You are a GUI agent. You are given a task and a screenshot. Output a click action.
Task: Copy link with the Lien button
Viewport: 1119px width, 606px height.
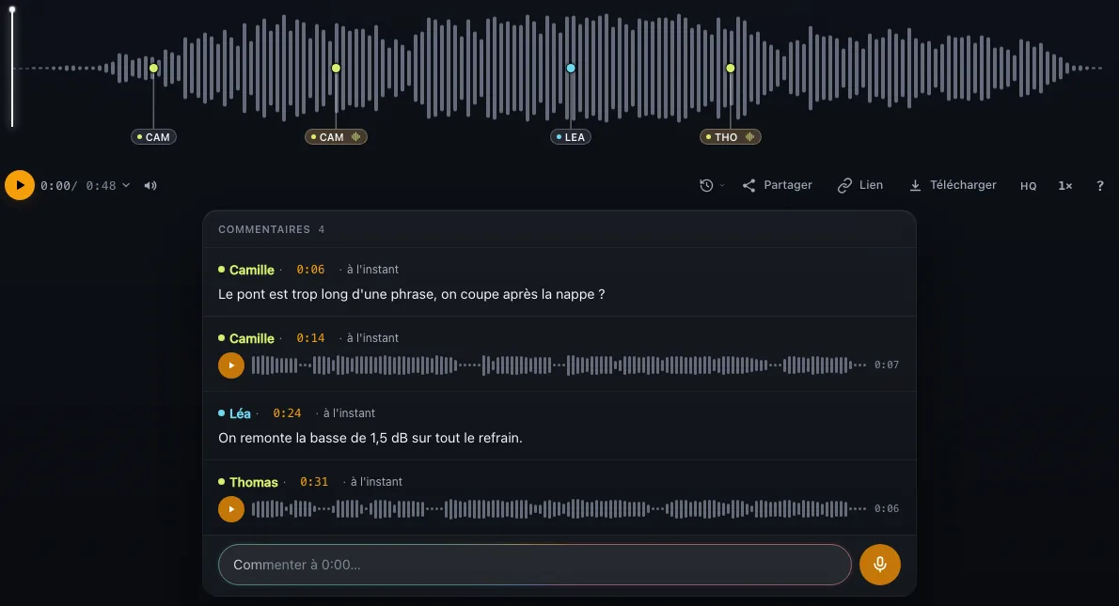[x=860, y=185]
